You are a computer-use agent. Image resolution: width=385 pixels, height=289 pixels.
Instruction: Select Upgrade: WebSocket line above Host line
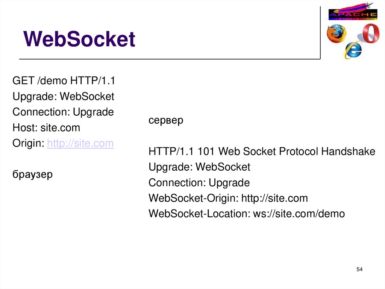[x=63, y=96]
